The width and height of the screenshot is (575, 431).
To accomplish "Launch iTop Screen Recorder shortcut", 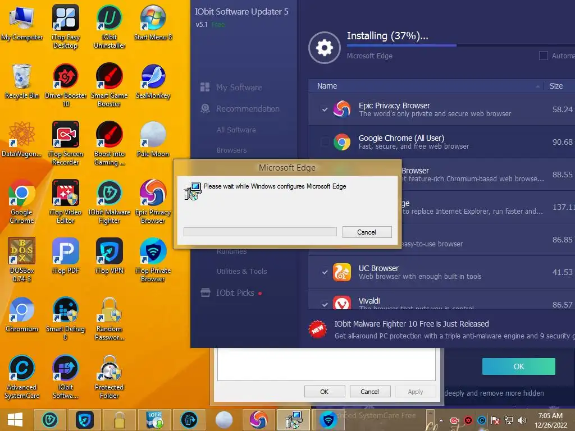I will point(65,143).
